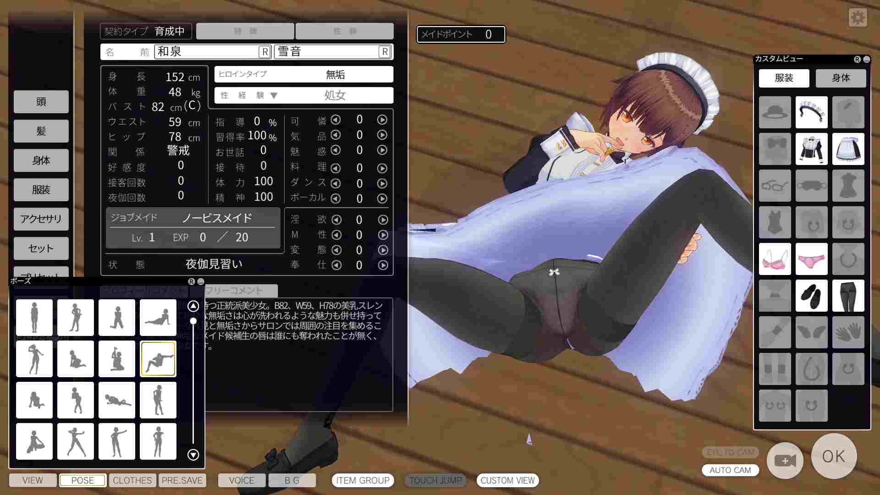Toggle the black tights icon
The width and height of the screenshot is (880, 495).
click(x=848, y=295)
